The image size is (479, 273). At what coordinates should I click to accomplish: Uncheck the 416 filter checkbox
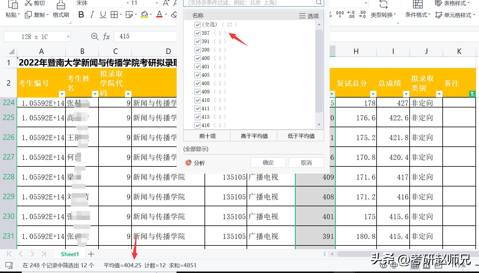197,125
